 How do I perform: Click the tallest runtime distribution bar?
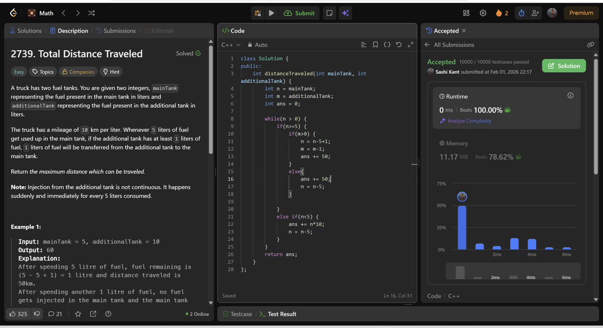pos(462,228)
